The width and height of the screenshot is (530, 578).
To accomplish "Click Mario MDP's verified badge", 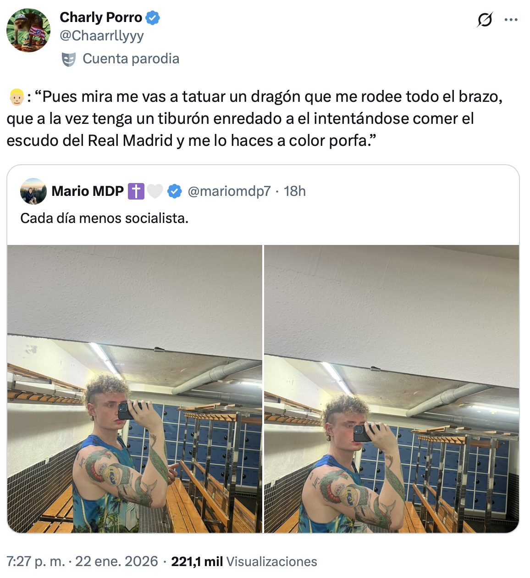I will (175, 191).
